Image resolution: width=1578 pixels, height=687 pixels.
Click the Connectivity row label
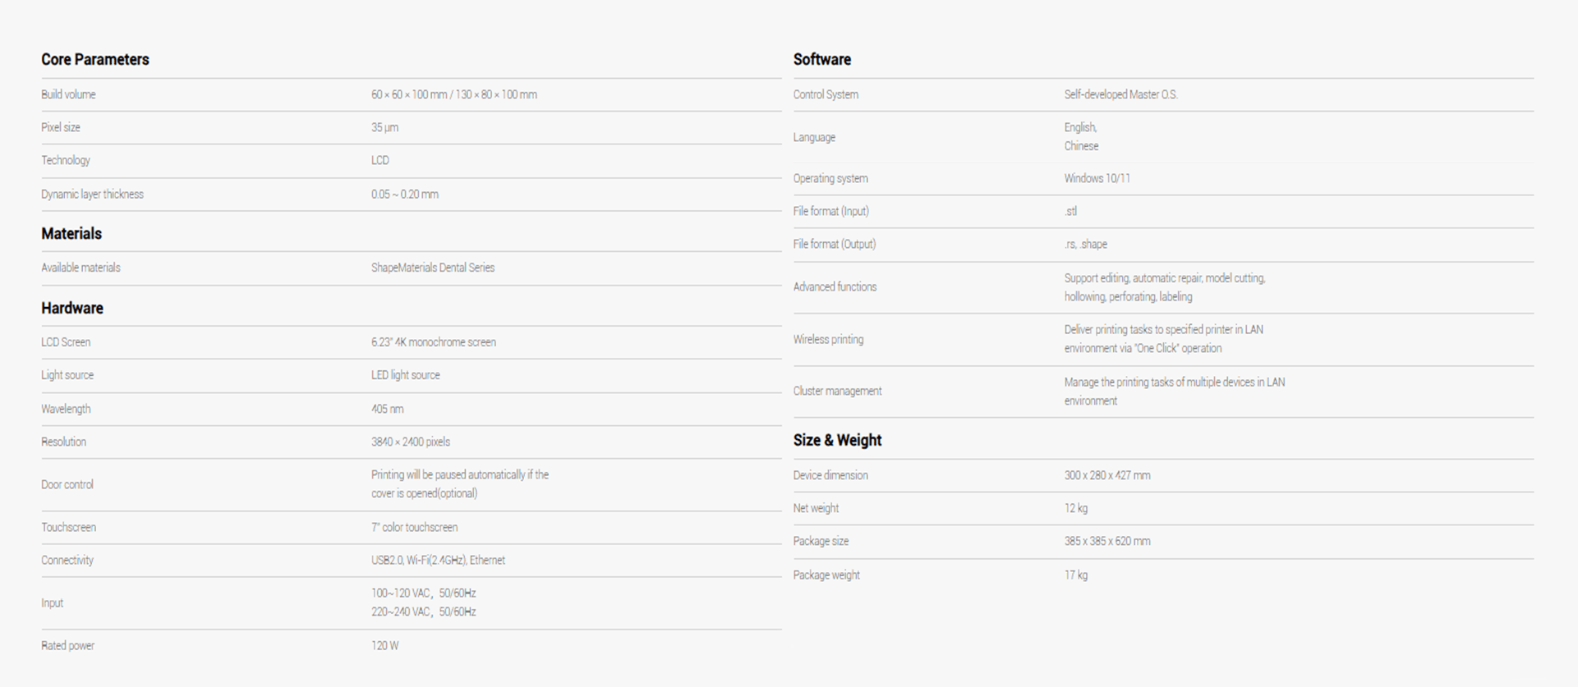[x=67, y=561]
